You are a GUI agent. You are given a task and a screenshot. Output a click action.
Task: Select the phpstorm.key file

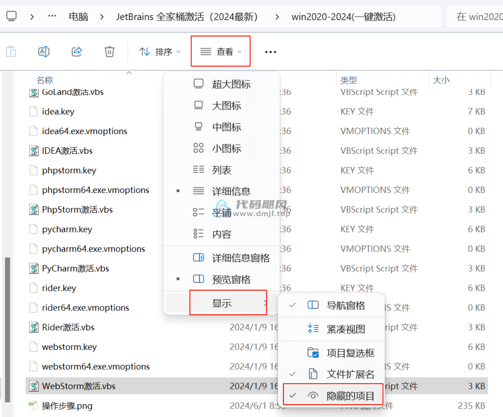click(69, 170)
